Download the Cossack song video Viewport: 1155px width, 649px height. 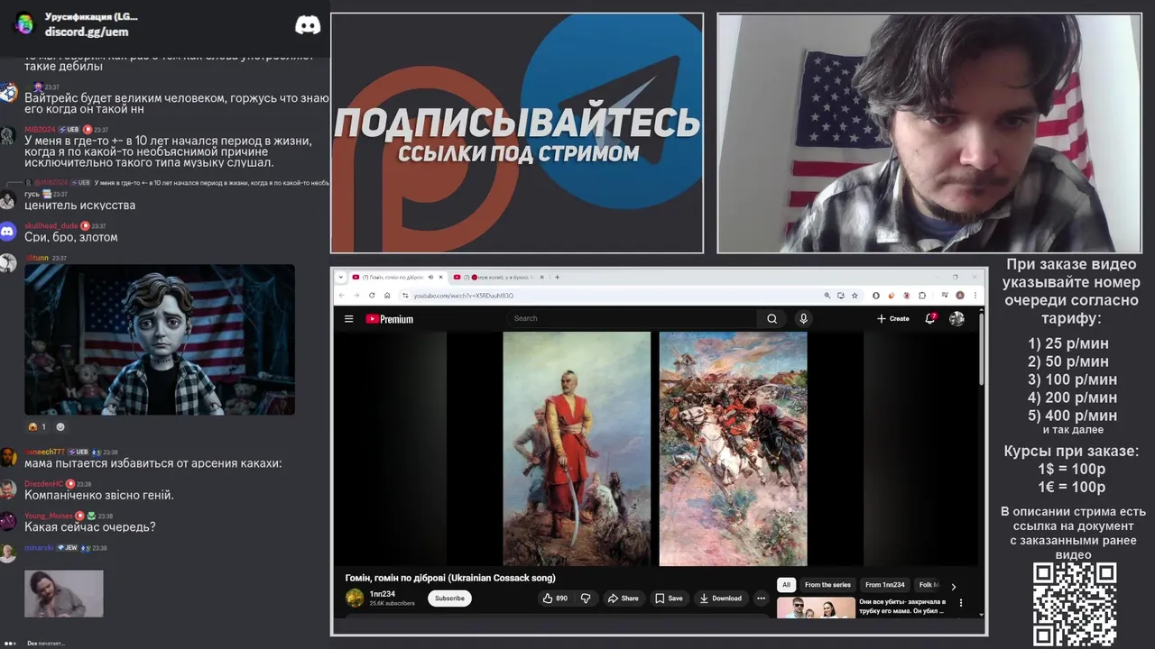click(x=720, y=599)
